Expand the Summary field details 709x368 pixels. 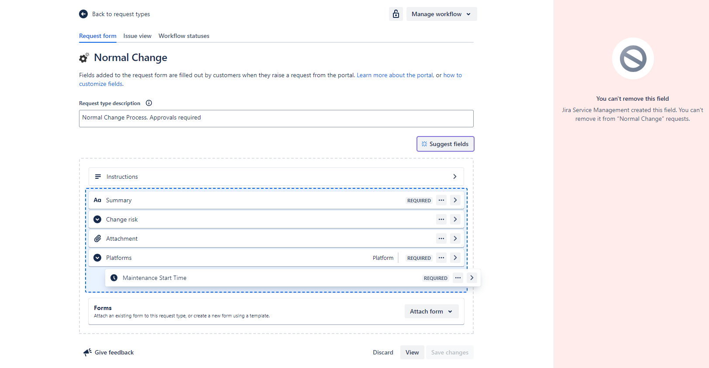pyautogui.click(x=455, y=200)
